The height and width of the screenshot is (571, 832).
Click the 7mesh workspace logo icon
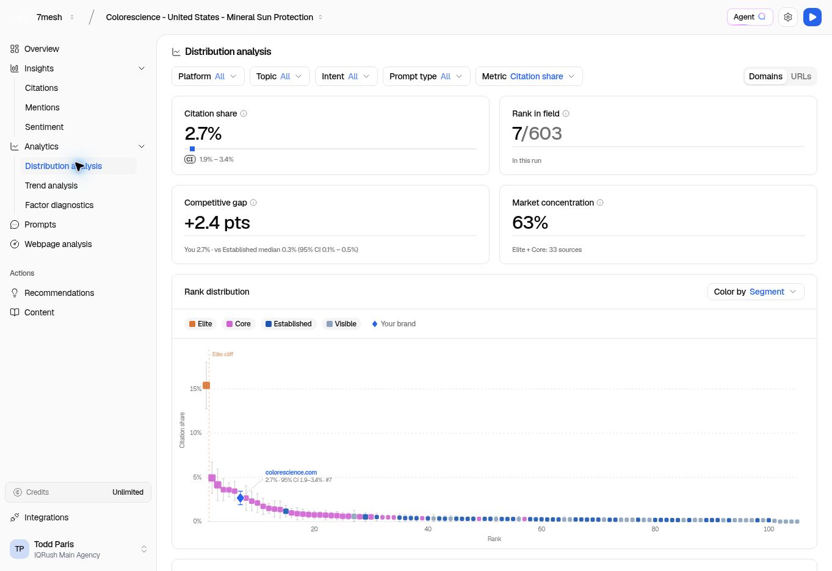[21, 17]
